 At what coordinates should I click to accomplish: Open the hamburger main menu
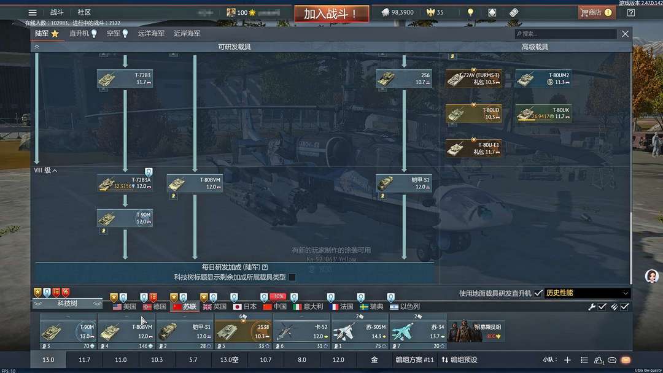coord(33,12)
